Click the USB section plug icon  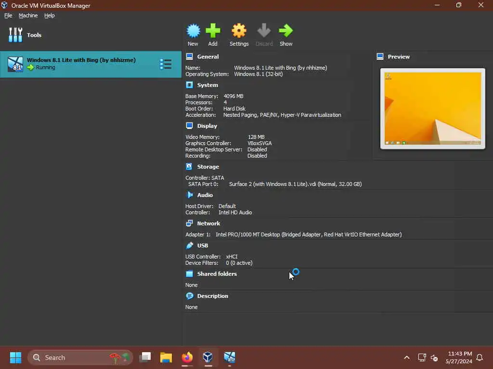(x=189, y=246)
